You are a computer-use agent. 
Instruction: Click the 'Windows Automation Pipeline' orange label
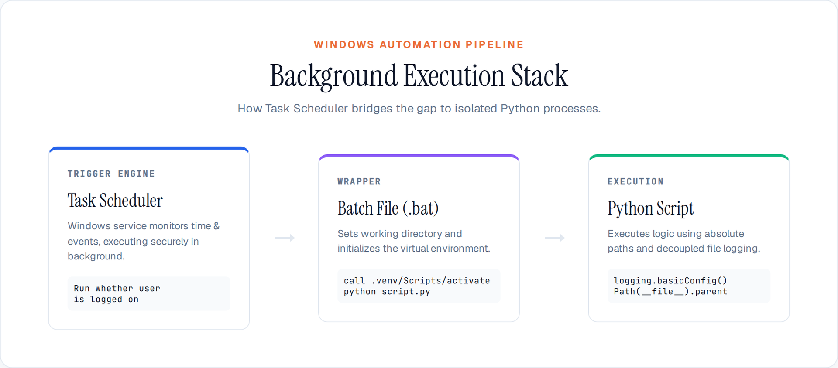(x=419, y=44)
